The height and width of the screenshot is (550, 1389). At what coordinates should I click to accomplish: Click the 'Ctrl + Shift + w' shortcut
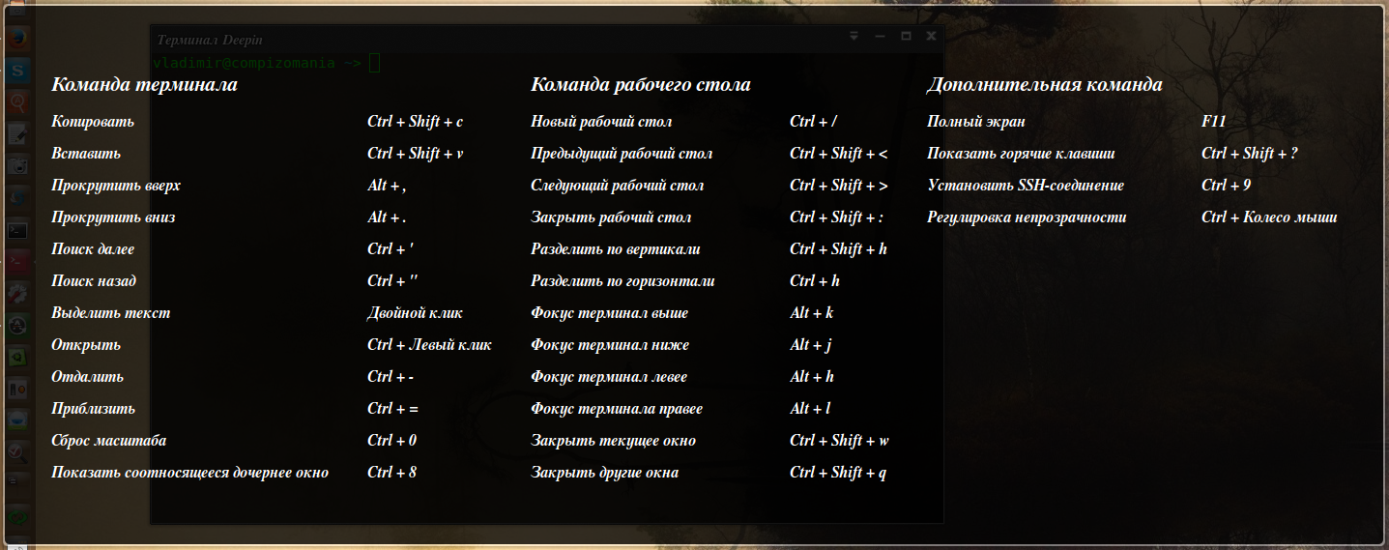coord(840,441)
